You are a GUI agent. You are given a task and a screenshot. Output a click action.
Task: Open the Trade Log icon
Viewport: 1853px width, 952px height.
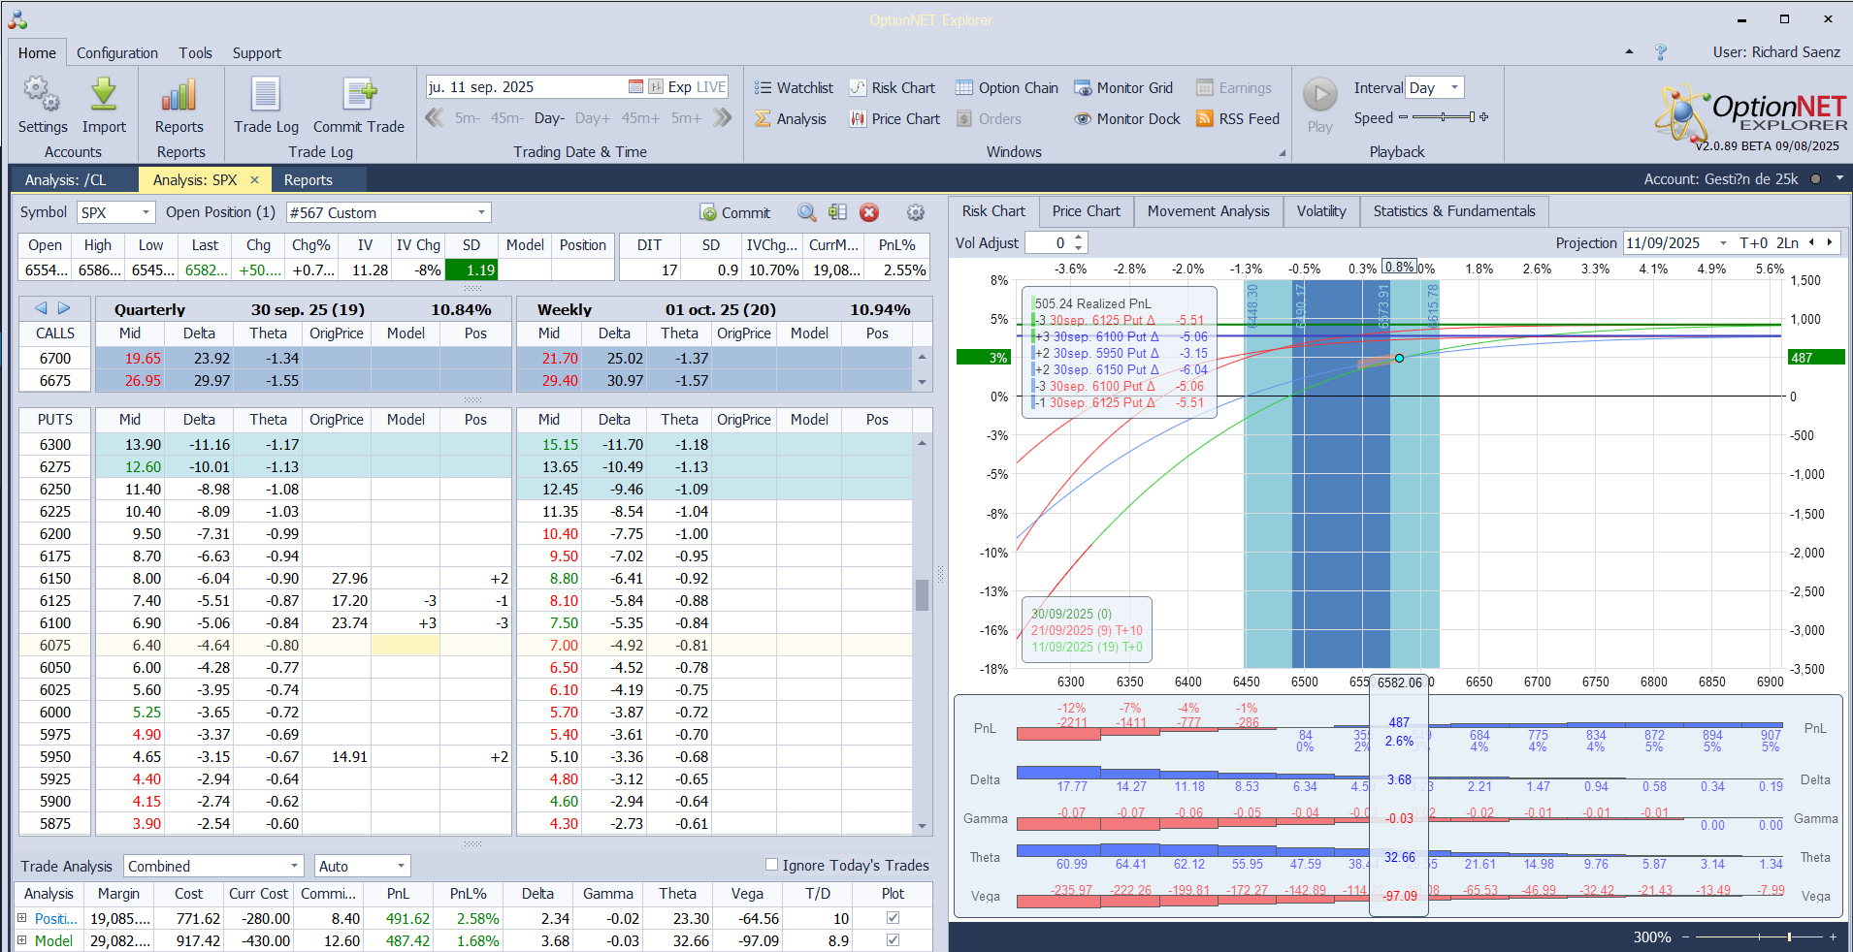click(266, 95)
